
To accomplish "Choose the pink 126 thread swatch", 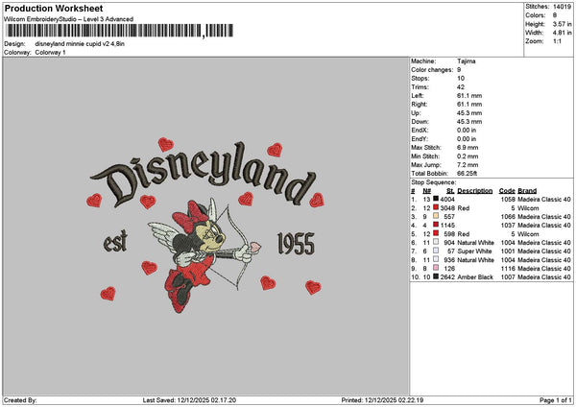I will pyautogui.click(x=437, y=269).
